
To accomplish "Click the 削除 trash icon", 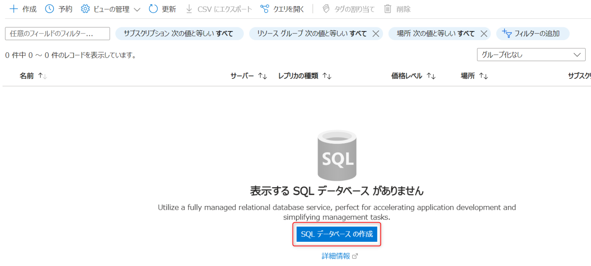I will coord(388,9).
